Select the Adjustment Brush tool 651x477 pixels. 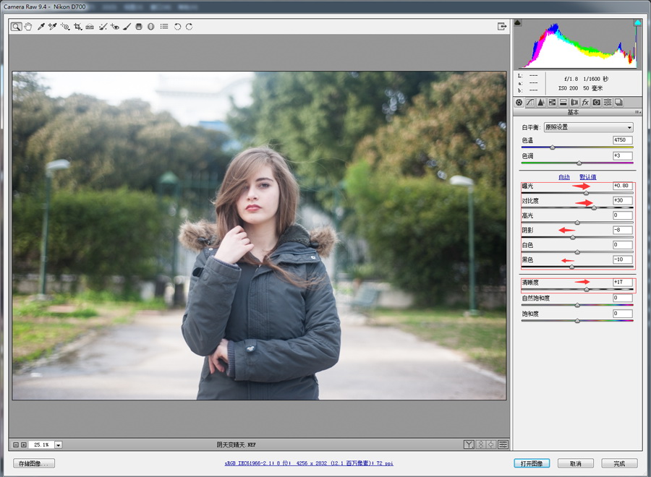click(127, 27)
